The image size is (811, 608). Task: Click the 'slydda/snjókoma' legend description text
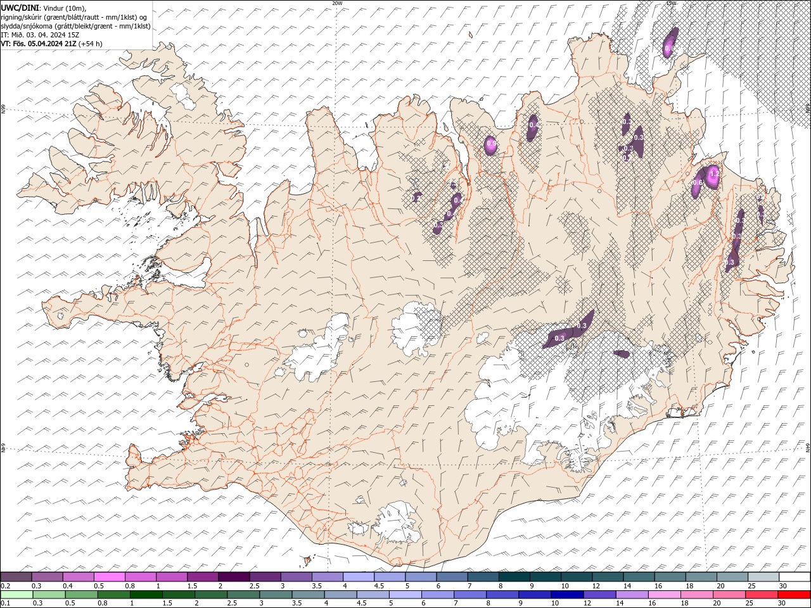[x=28, y=26]
